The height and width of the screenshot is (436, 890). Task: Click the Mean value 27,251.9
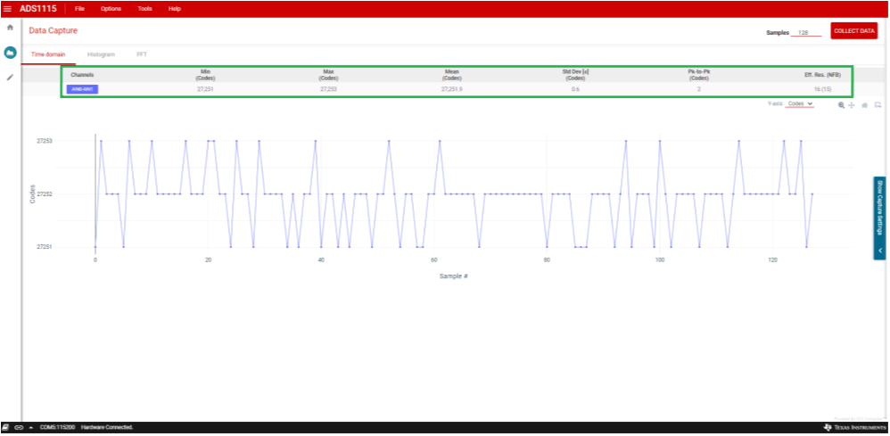452,89
